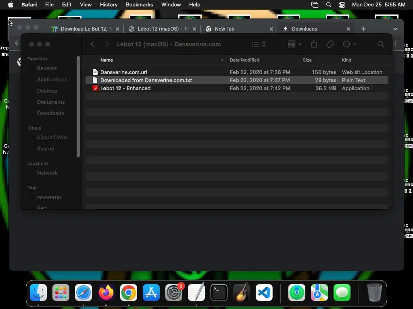Screen dimensions: 413x309
Task: Open the Group By dropdown in toolbar
Action: [294, 44]
